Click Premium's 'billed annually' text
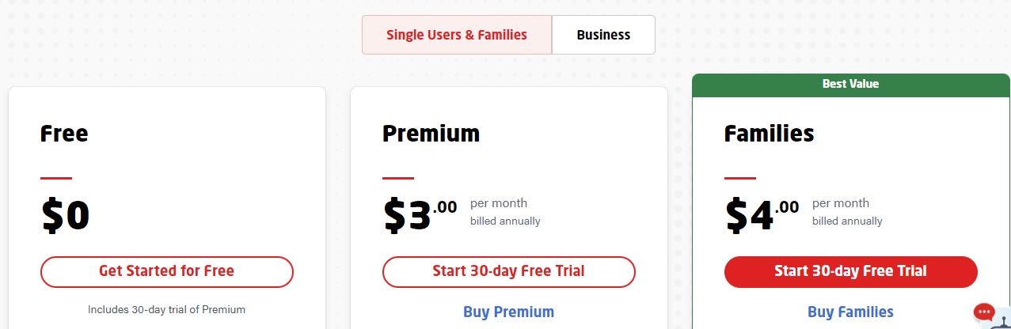The image size is (1011, 329). (x=505, y=221)
